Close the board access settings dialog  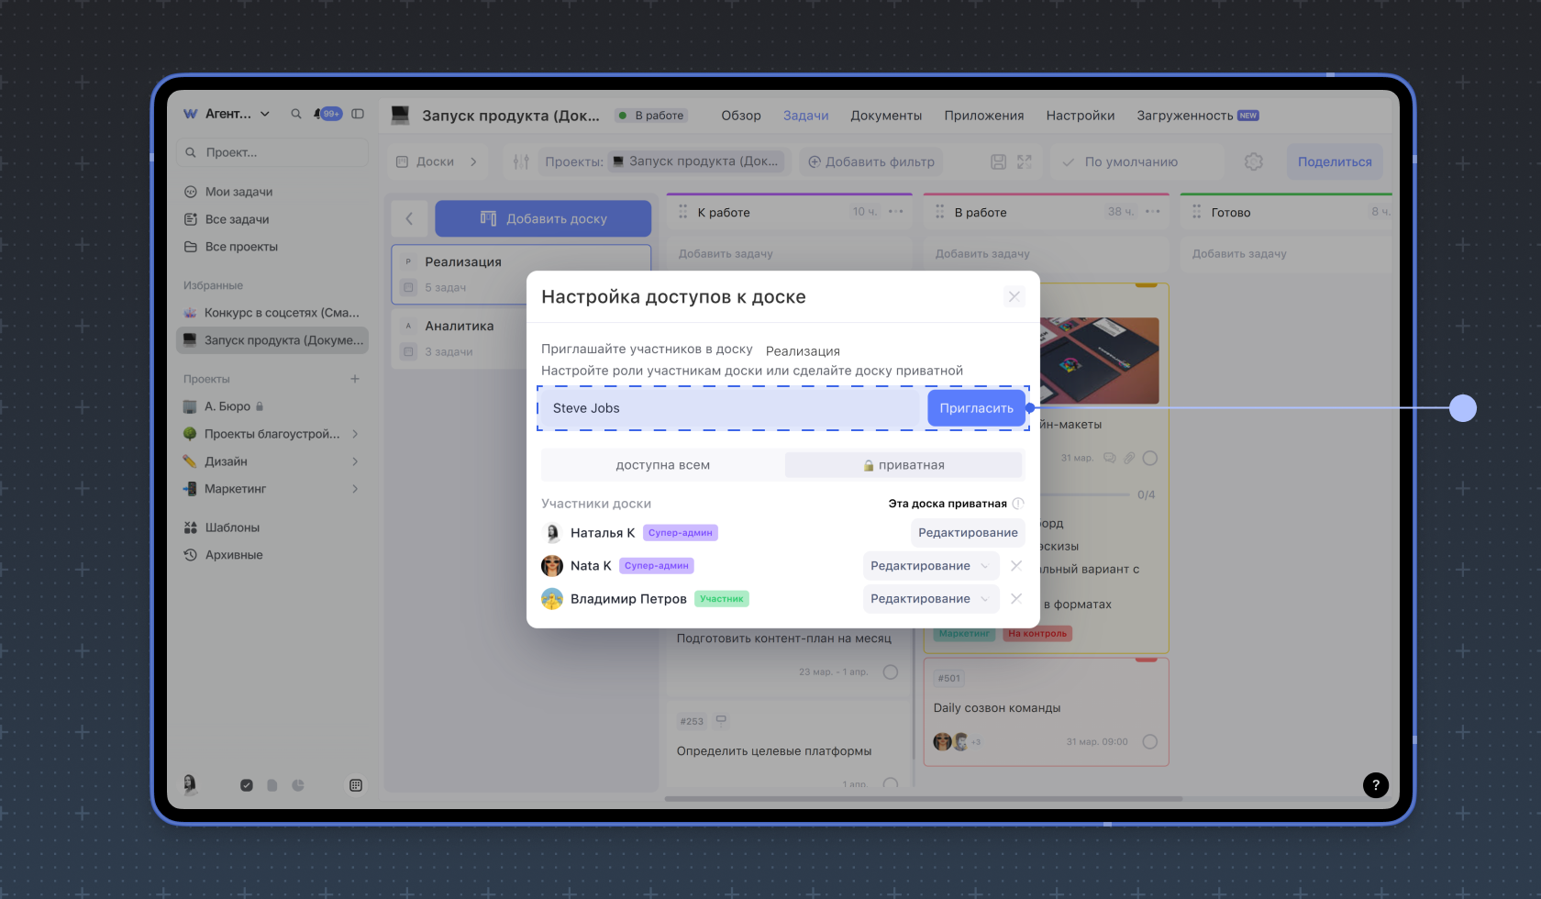[x=1014, y=296]
